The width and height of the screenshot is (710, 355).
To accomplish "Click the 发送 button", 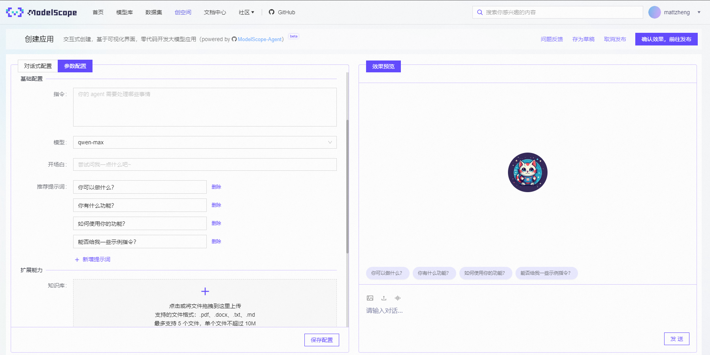I will coord(677,339).
